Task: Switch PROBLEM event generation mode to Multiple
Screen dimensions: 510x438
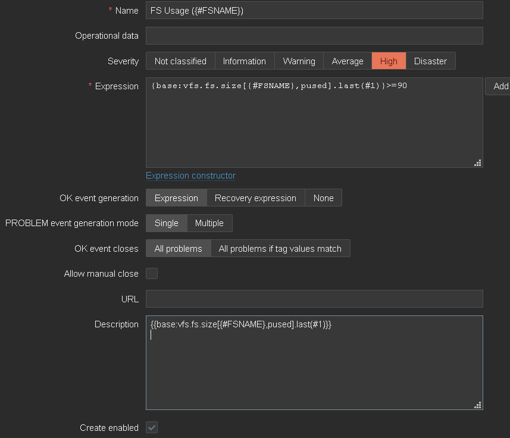Action: [209, 223]
